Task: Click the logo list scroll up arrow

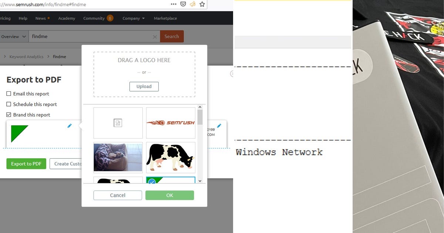Action: tap(200, 107)
